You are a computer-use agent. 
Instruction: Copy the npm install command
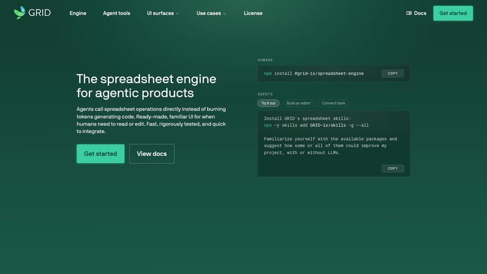pyautogui.click(x=393, y=74)
